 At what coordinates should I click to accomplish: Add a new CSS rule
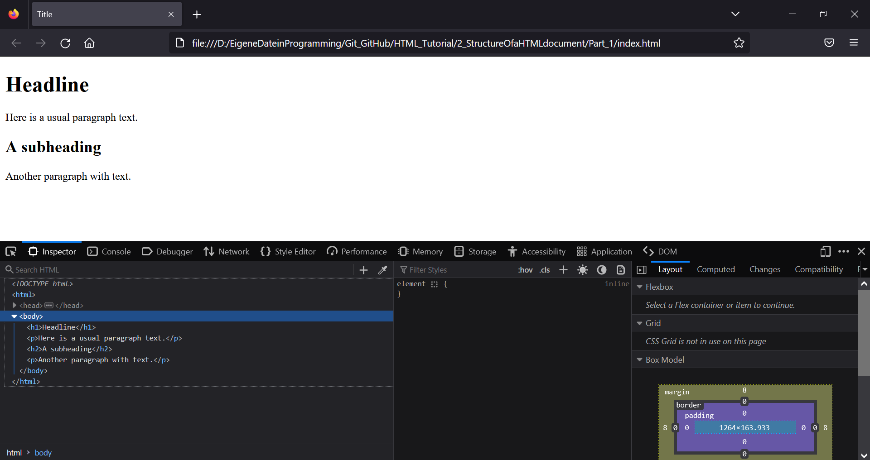pos(563,269)
